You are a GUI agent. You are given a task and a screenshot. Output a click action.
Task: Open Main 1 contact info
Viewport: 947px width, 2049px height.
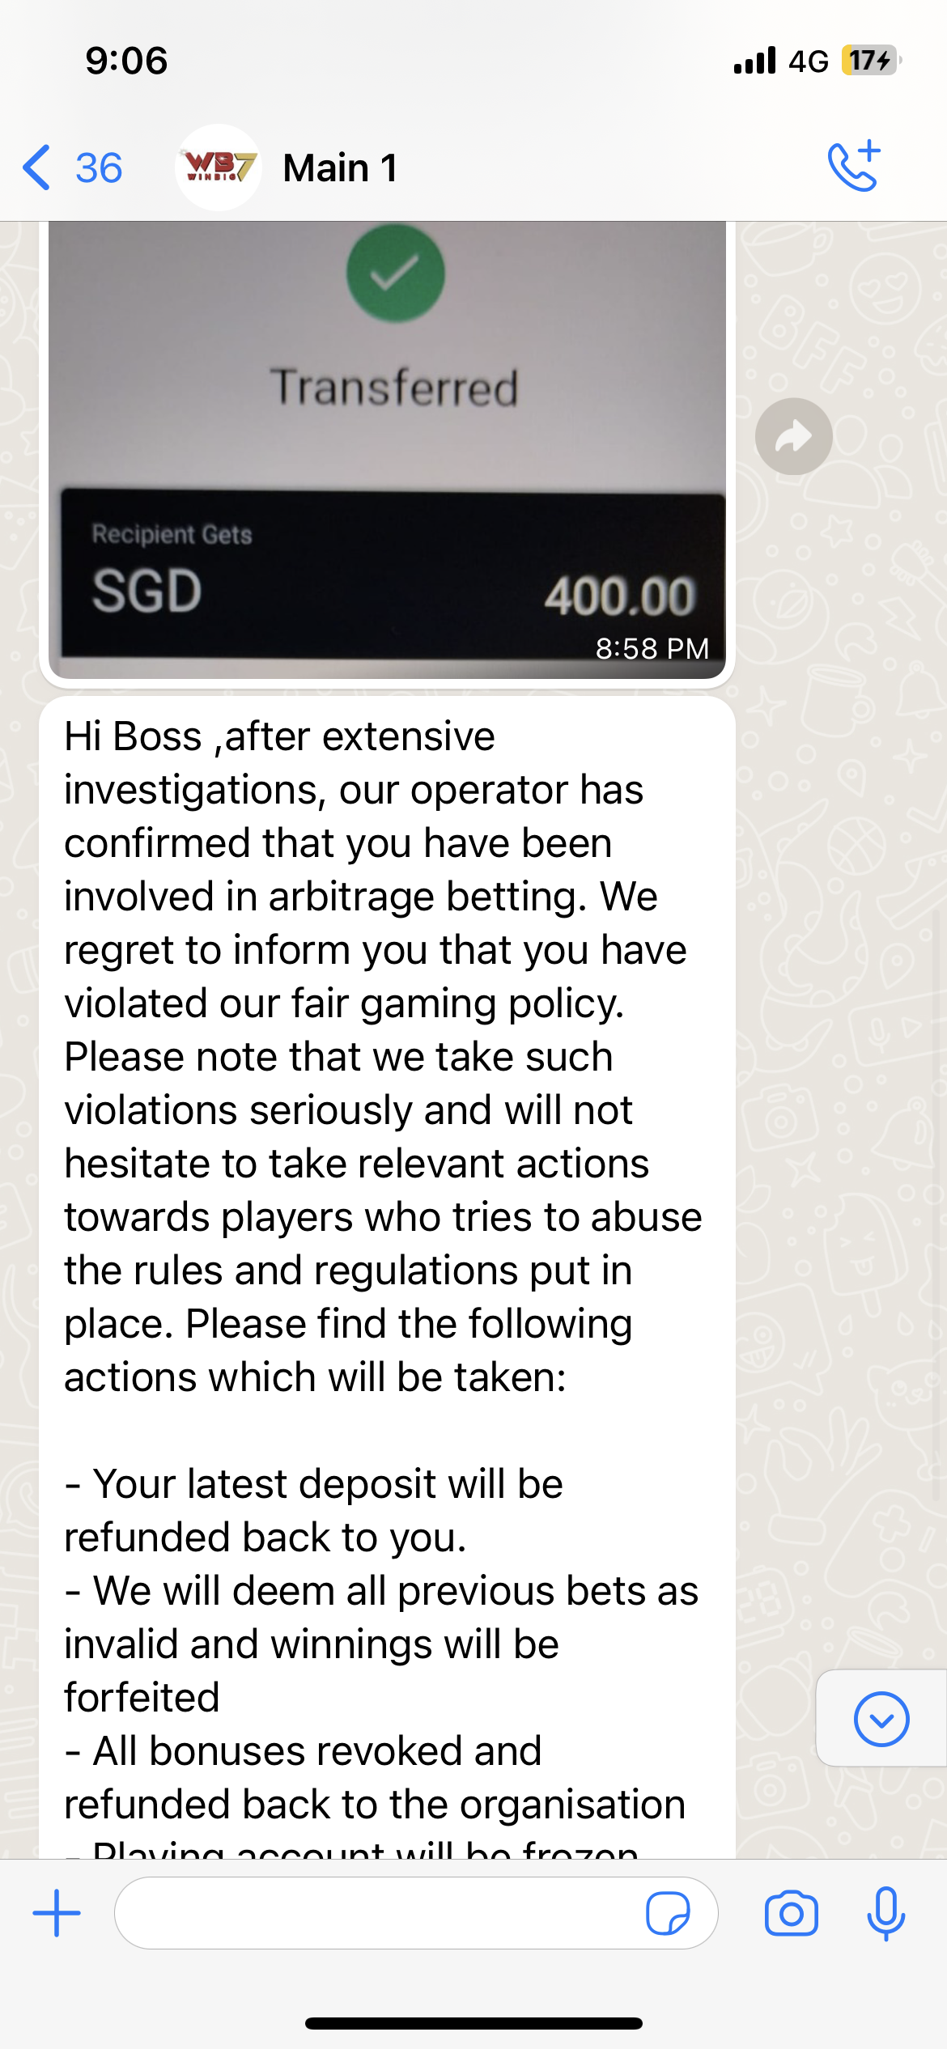[341, 168]
